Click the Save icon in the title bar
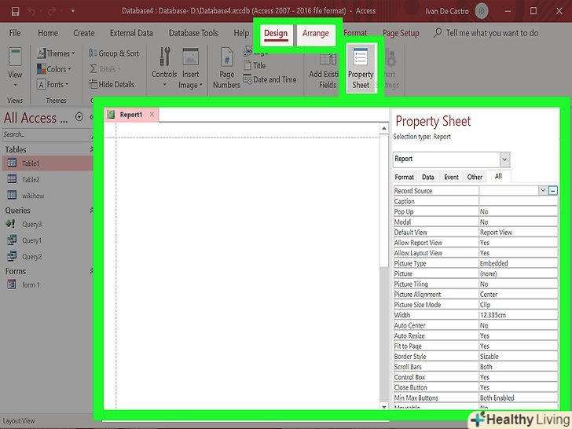Viewport: 572px width, 429px height. [x=15, y=11]
